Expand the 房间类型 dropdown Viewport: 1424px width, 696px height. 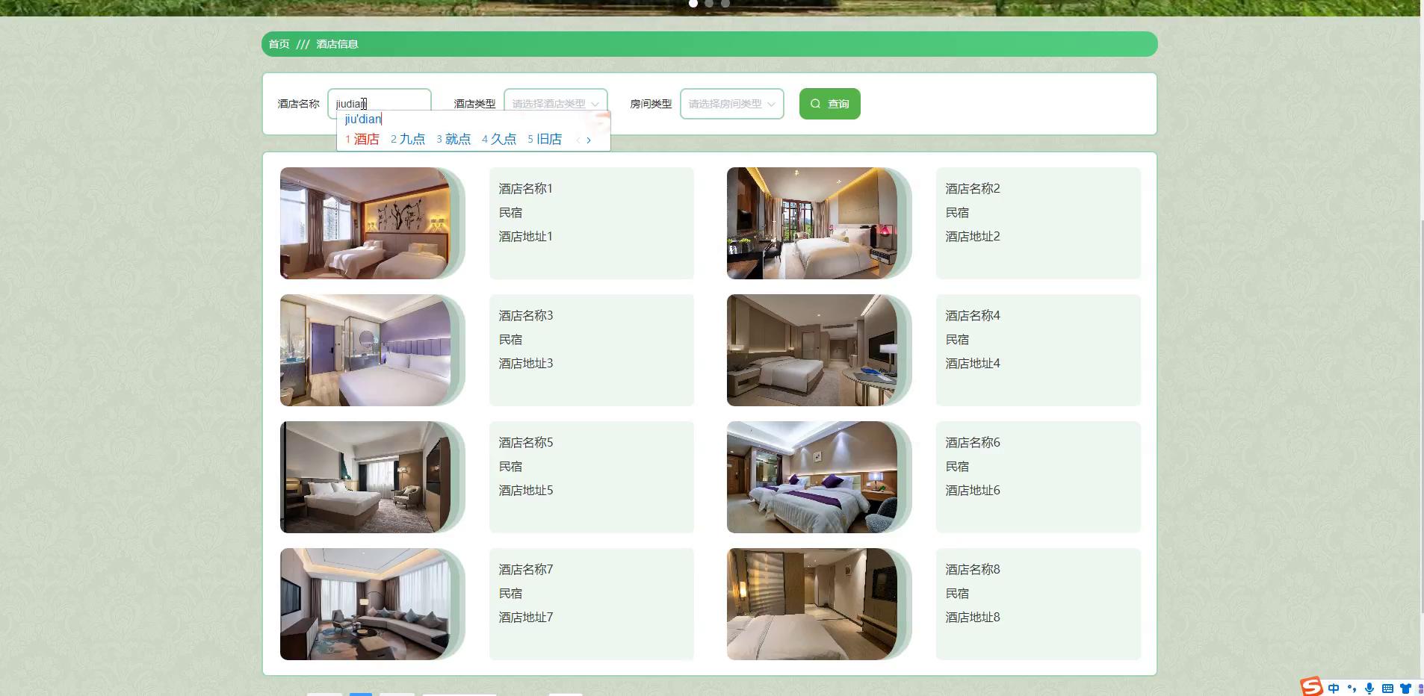732,104
